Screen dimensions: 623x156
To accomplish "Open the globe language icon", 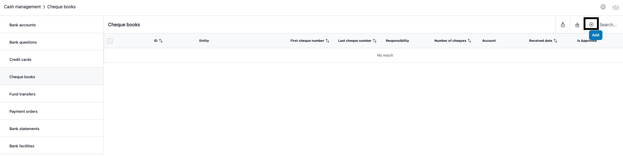I will (x=603, y=7).
